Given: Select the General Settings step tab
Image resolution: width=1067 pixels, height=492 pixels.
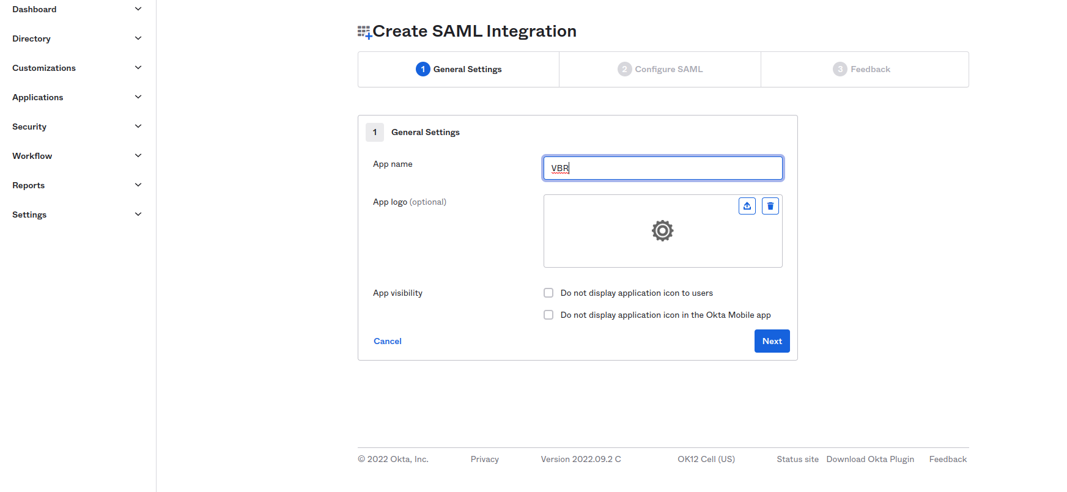Looking at the screenshot, I should (x=459, y=69).
